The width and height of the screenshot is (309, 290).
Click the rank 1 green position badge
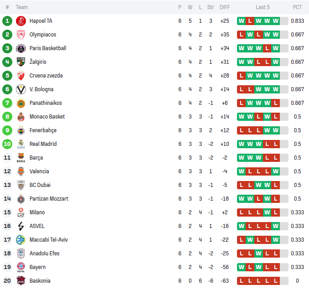coord(7,21)
